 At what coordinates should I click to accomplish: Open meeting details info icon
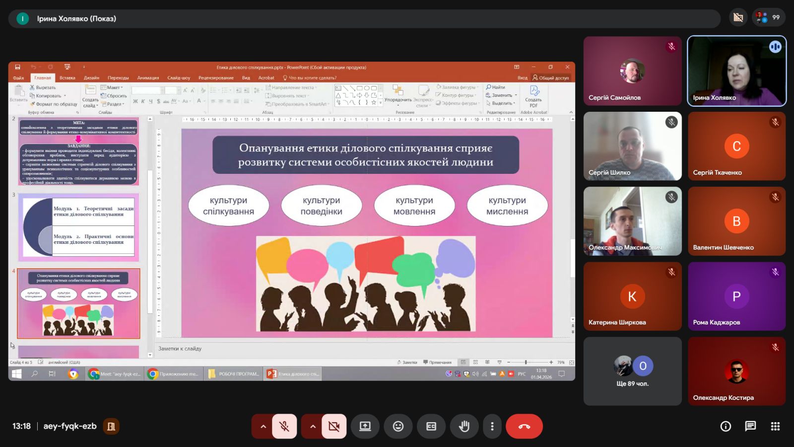(726, 426)
